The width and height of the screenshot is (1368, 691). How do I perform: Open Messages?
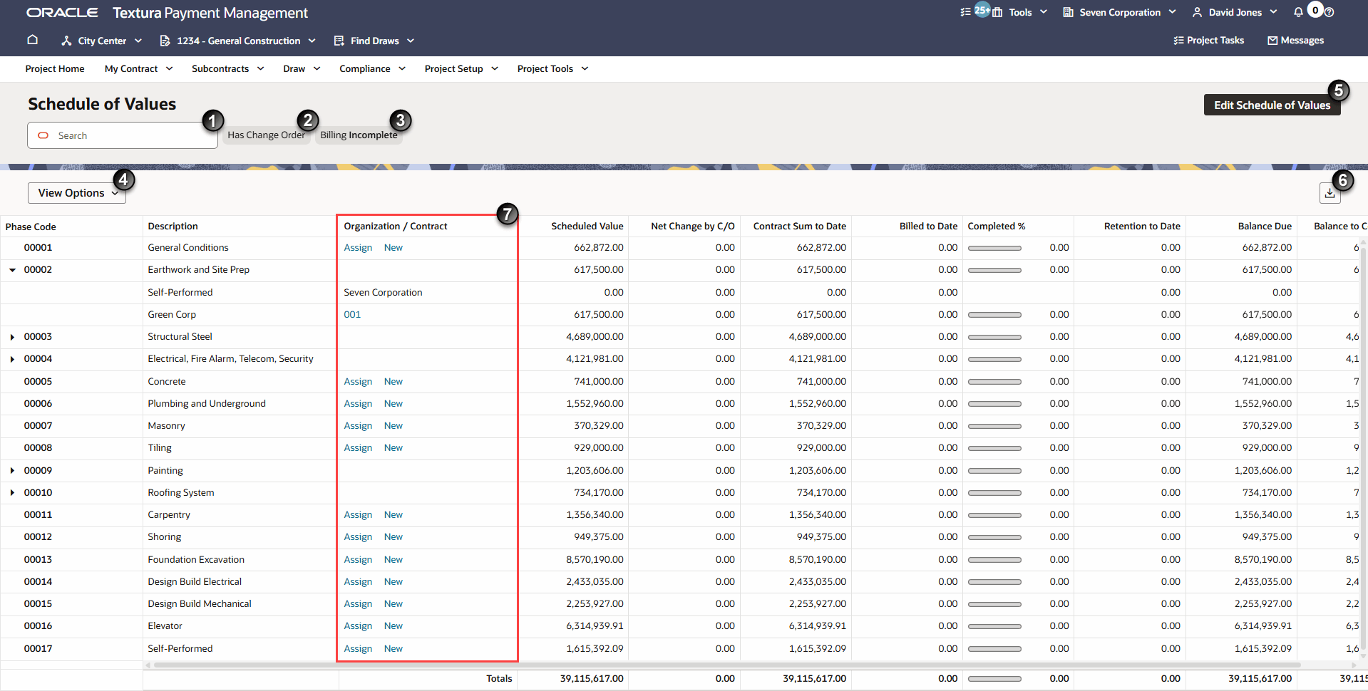(x=1295, y=41)
